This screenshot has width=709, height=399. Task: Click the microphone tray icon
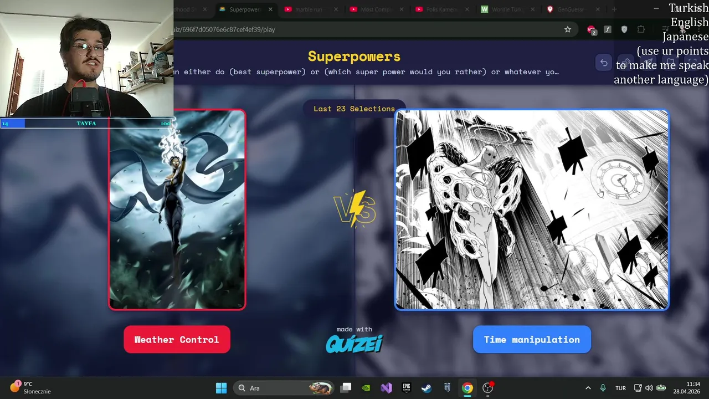coord(603,388)
